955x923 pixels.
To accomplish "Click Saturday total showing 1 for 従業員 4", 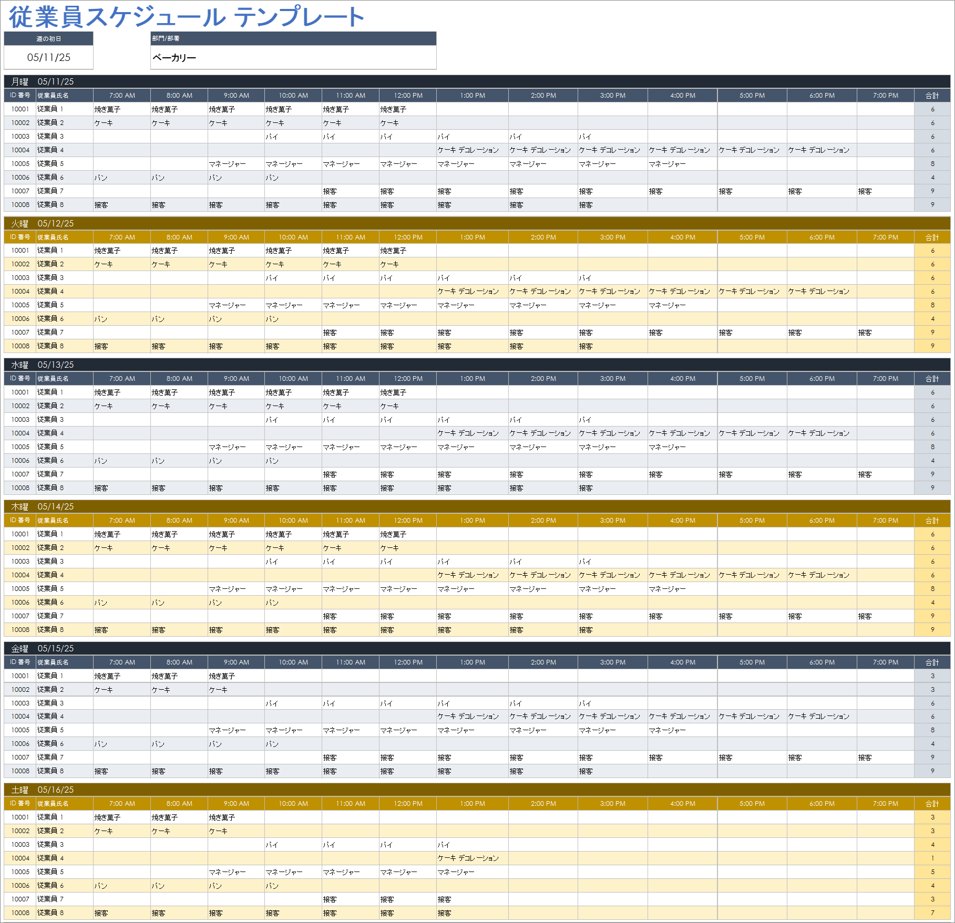I will point(932,858).
